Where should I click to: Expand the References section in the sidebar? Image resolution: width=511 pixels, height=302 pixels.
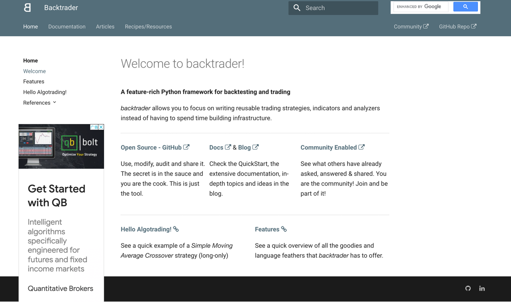click(x=40, y=103)
